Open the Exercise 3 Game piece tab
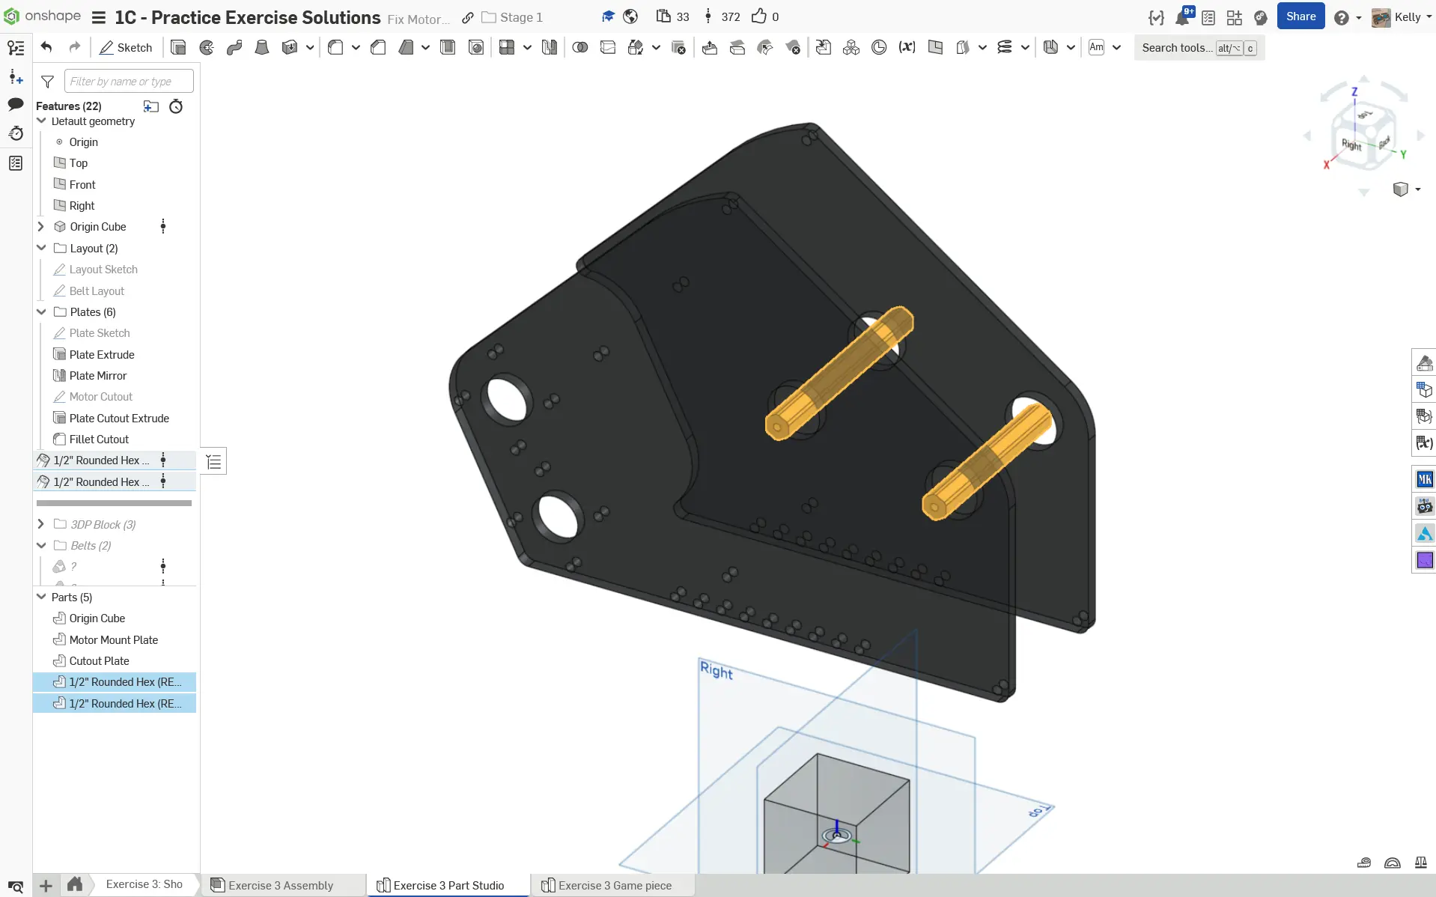 [615, 885]
